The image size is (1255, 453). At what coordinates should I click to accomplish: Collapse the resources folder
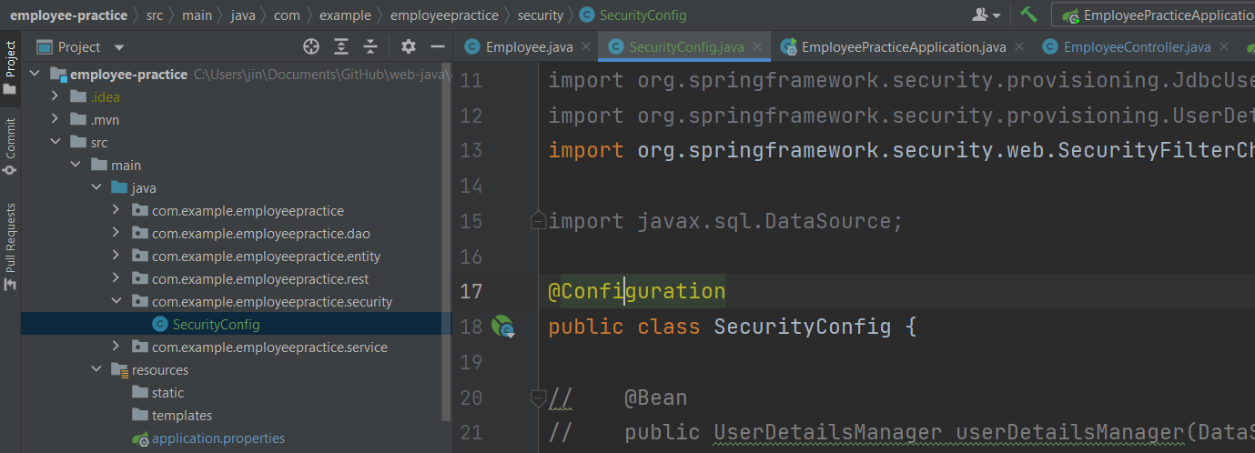point(96,370)
